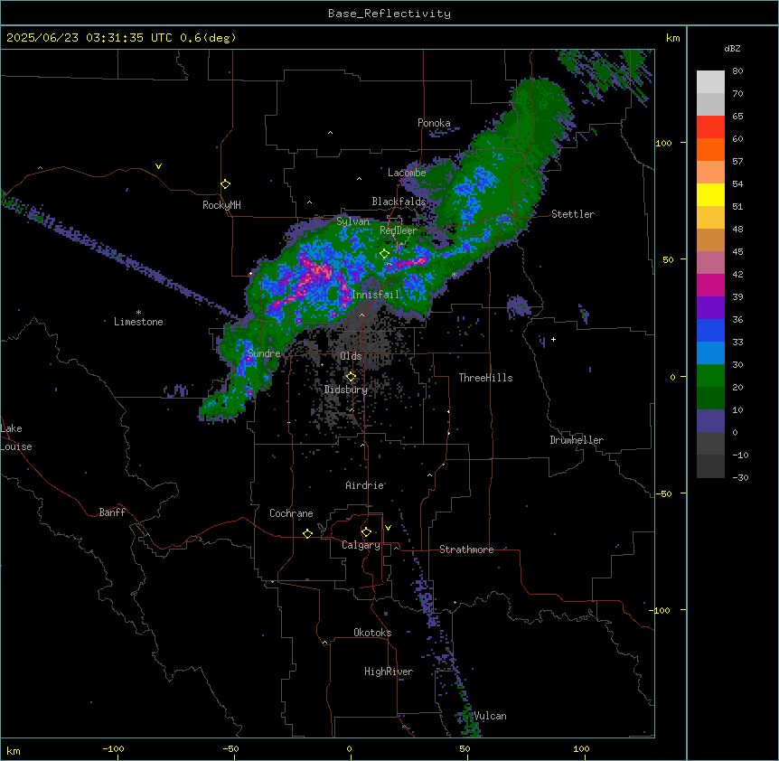
Task: Click the HighRiver town label
Action: (389, 672)
